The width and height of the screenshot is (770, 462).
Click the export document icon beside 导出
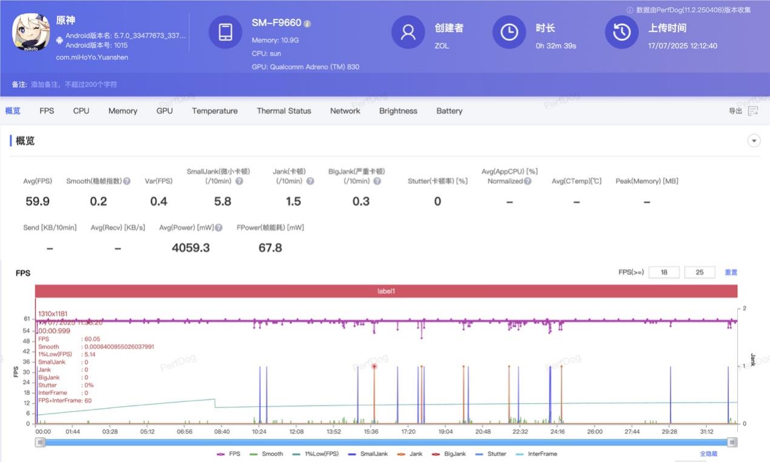[753, 111]
